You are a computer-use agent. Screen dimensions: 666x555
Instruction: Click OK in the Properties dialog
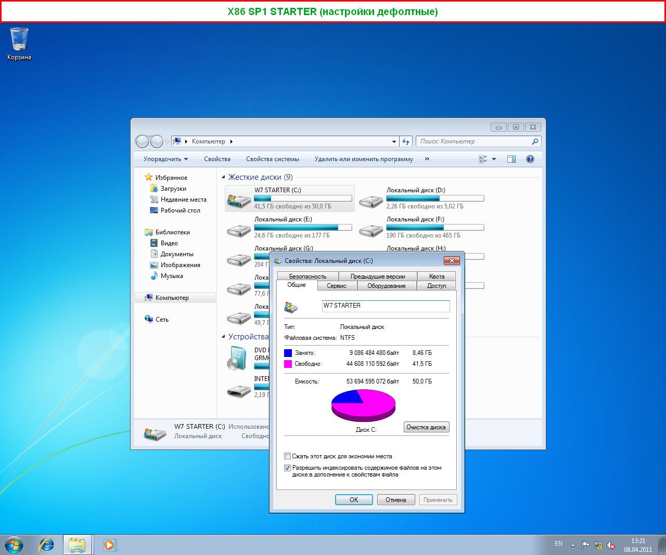(354, 500)
